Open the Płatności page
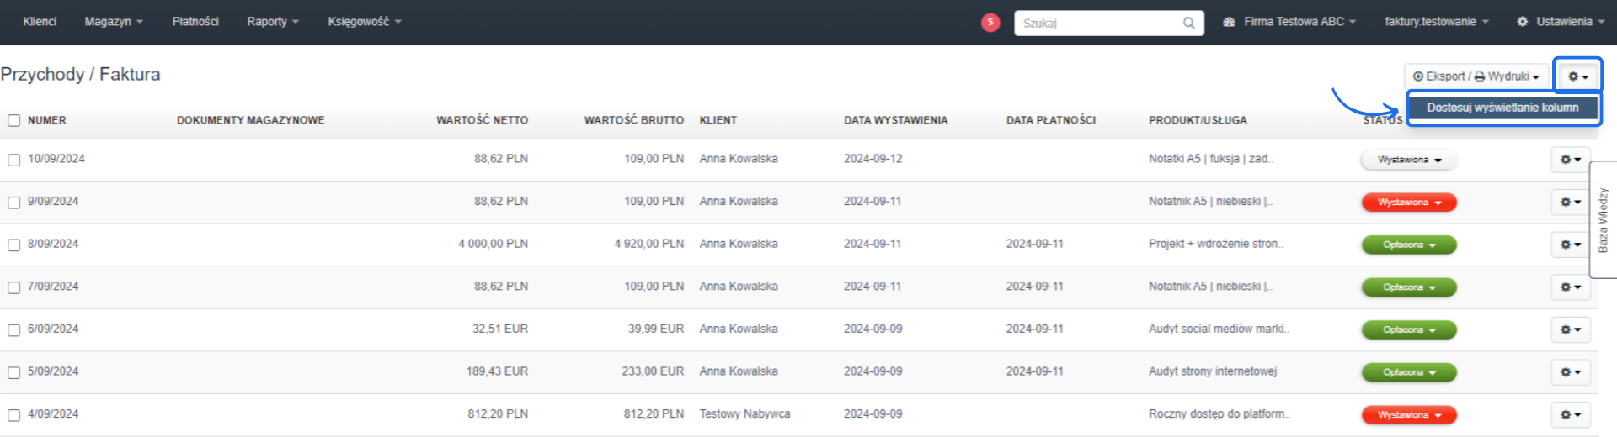1617x437 pixels. (195, 22)
